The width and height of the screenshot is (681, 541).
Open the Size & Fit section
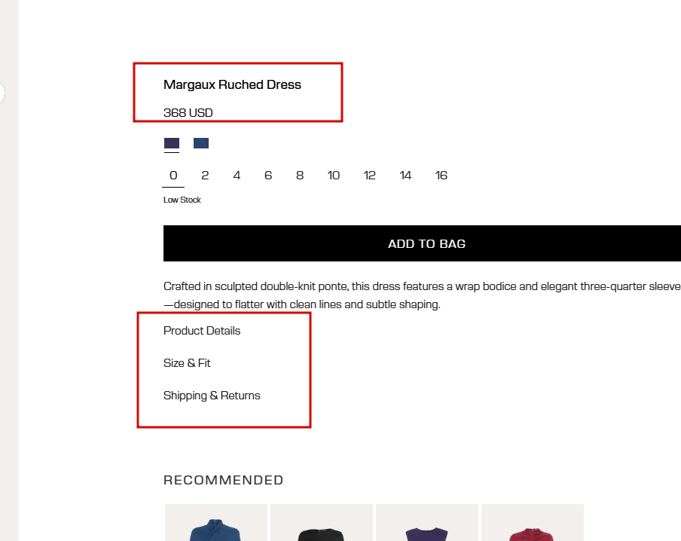click(187, 363)
